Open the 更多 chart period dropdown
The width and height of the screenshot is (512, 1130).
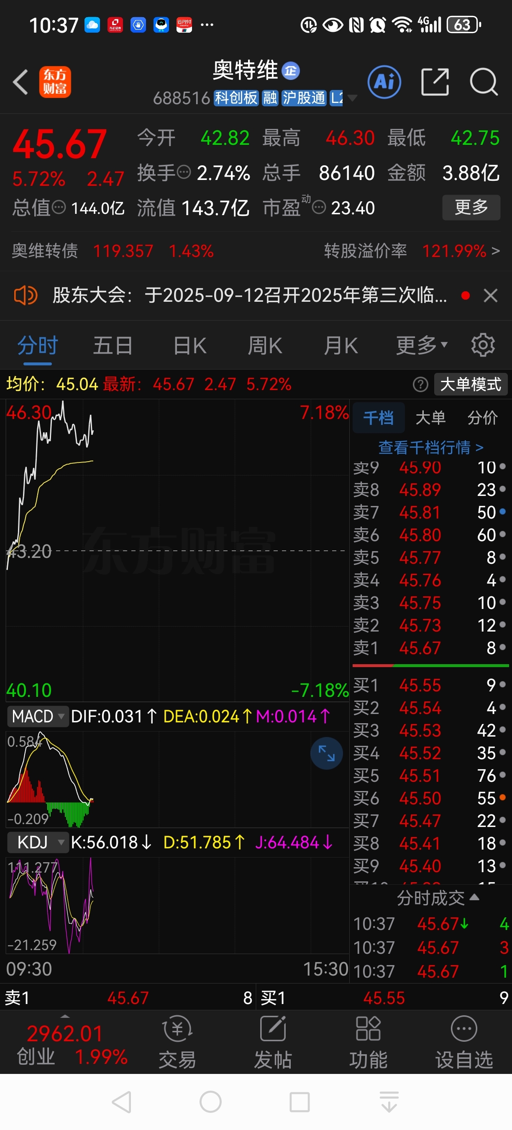[422, 345]
